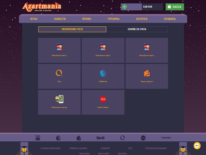Switch to Пополнение счета tab
This screenshot has height=155, width=206.
72,29
